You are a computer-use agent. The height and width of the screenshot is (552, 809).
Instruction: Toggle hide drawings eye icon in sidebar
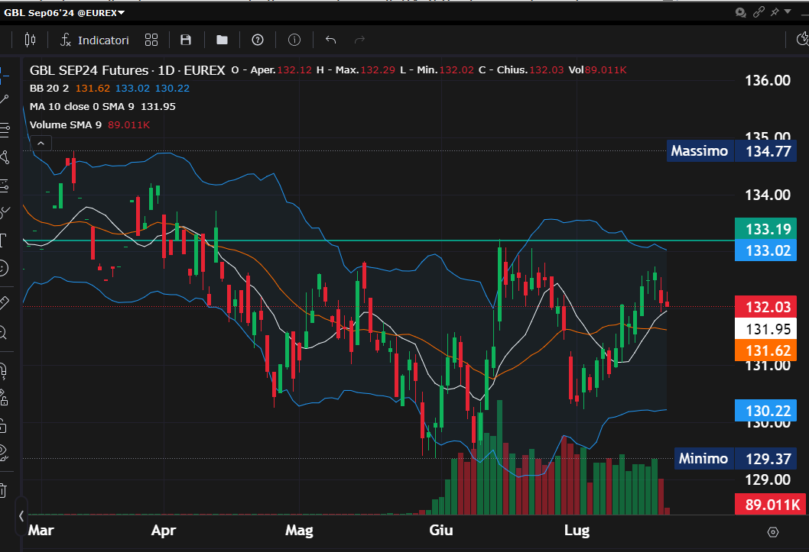pyautogui.click(x=3, y=452)
